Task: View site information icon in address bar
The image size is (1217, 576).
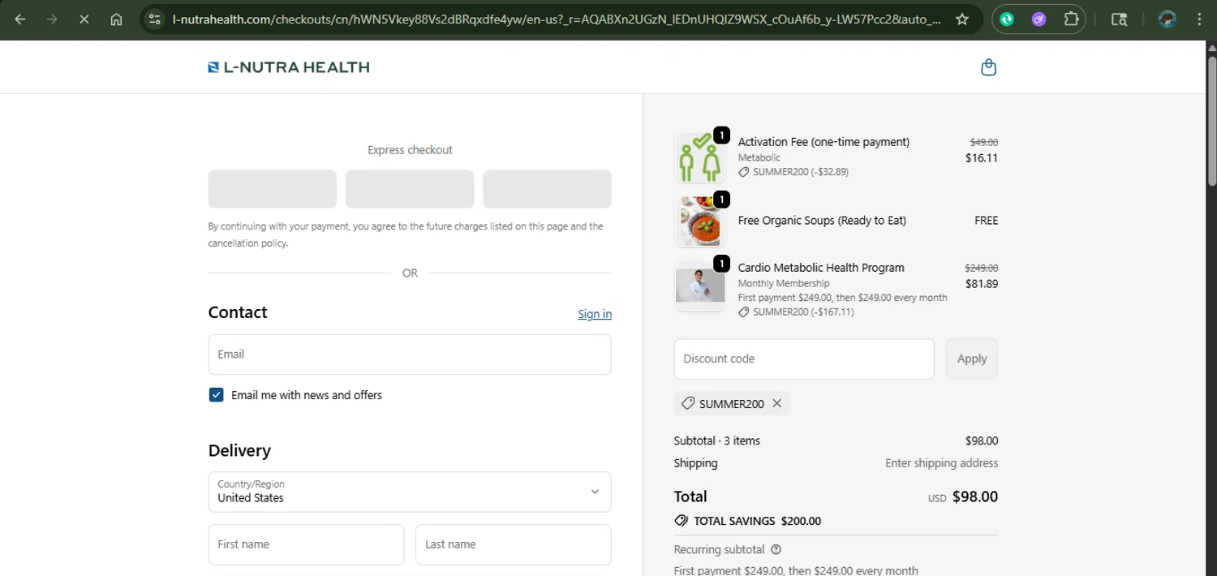Action: pyautogui.click(x=155, y=19)
